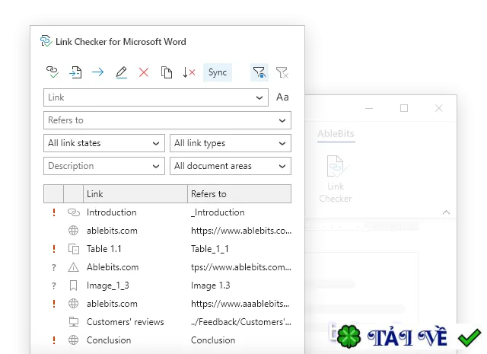Open the All link types dropdown
This screenshot has height=354, width=487.
(x=230, y=143)
